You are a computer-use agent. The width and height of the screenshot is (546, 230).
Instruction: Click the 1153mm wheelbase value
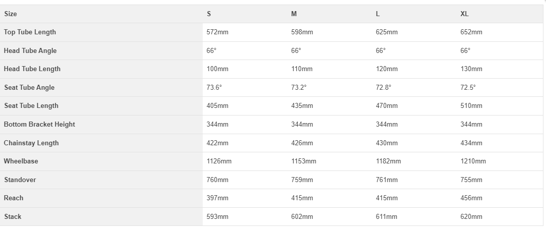click(303, 161)
